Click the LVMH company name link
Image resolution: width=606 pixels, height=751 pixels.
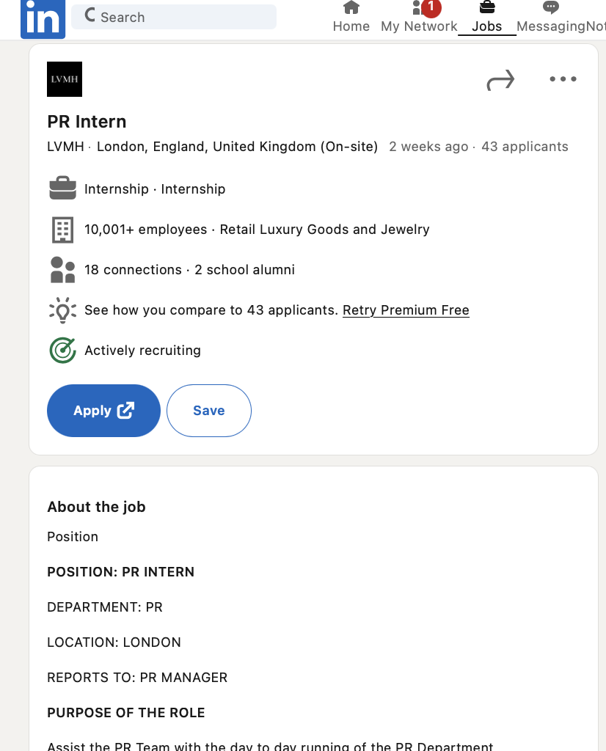click(65, 147)
